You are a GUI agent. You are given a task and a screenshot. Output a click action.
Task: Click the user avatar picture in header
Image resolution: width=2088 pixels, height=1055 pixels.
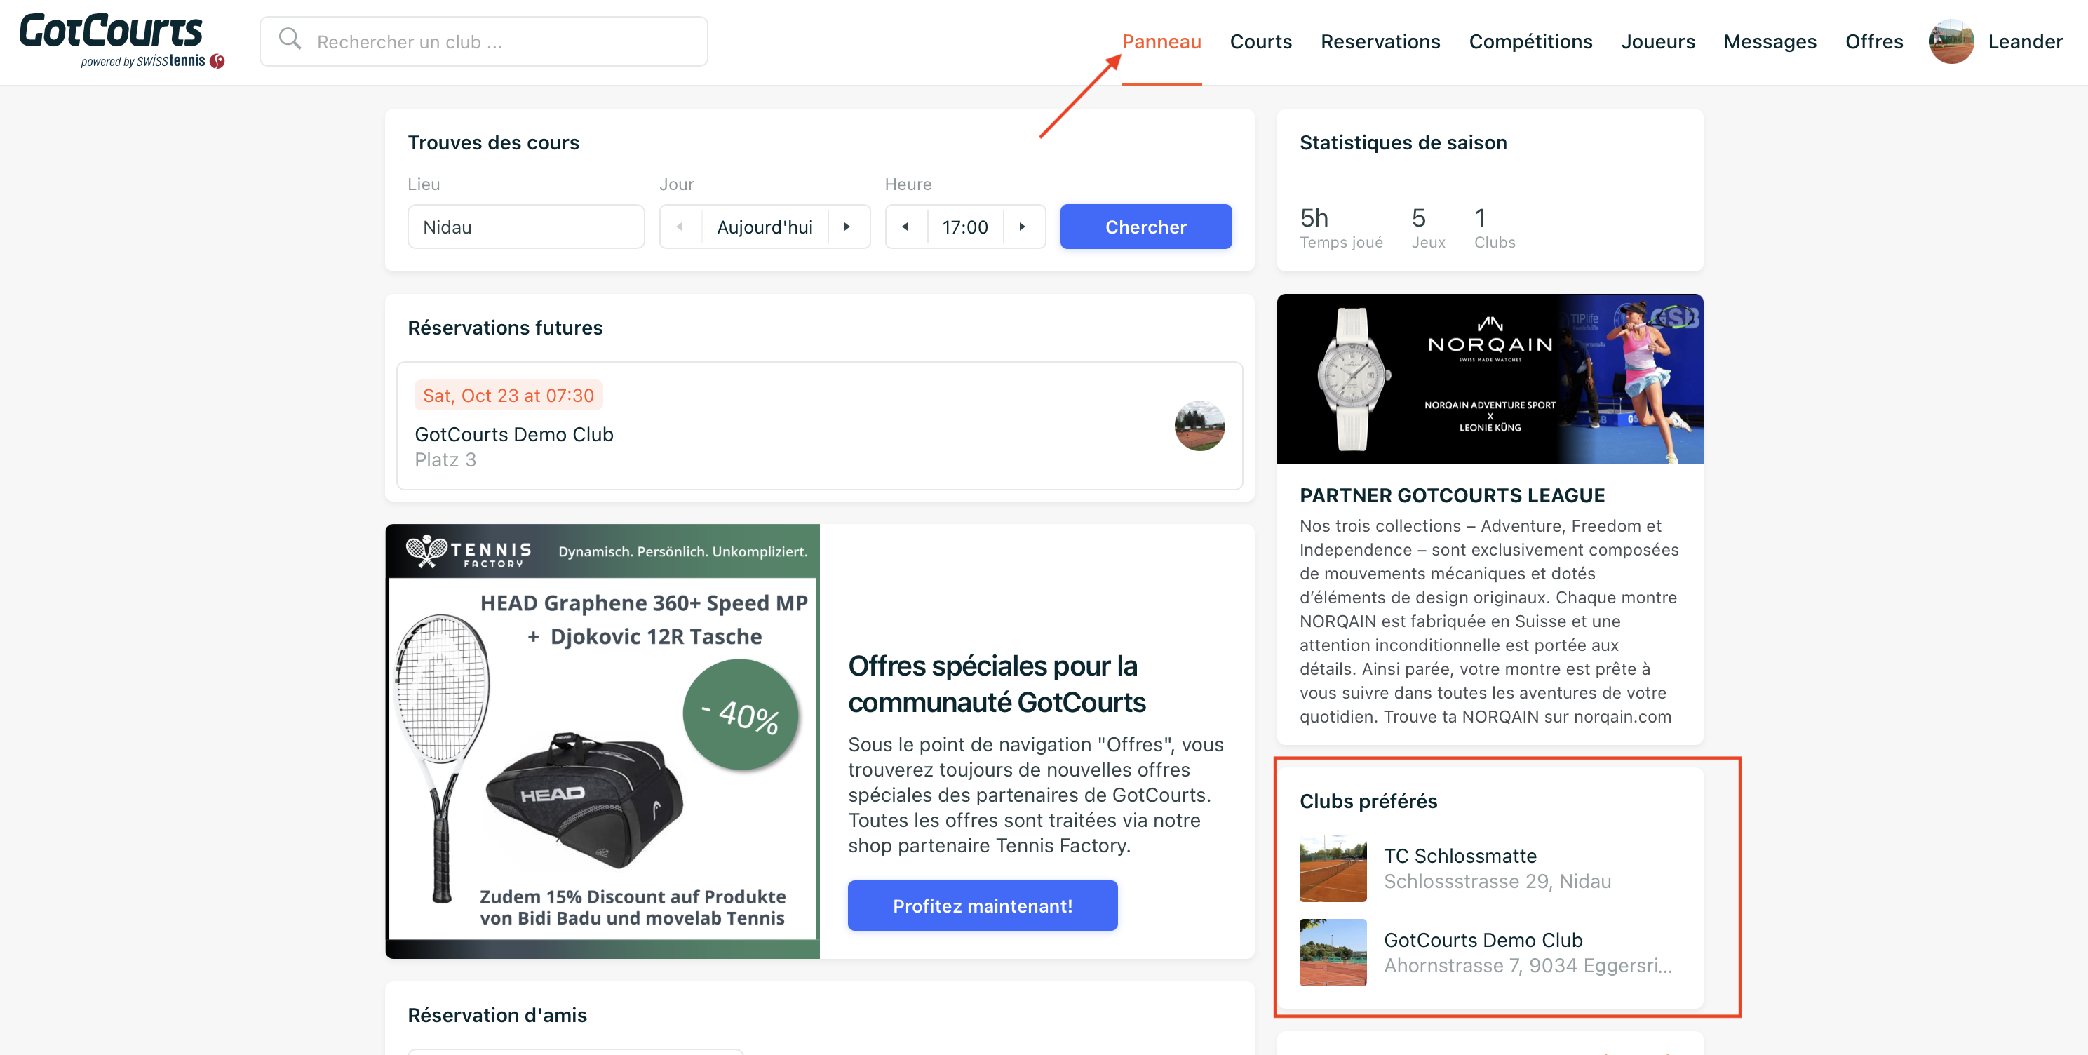click(x=1951, y=41)
